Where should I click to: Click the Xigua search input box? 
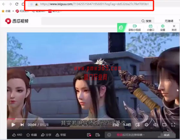[x=91, y=21]
